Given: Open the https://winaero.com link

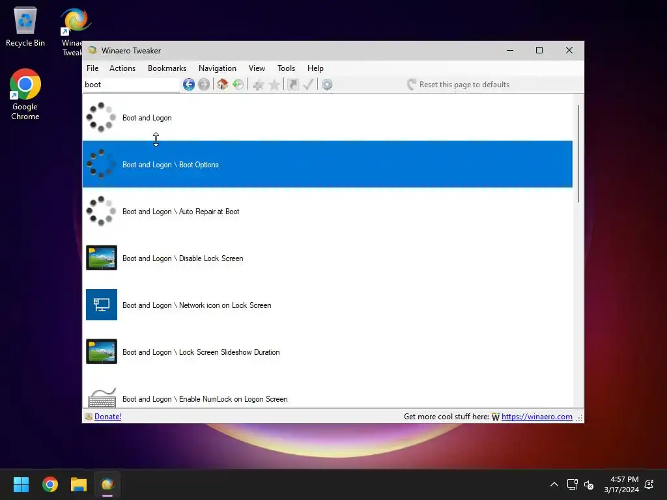Looking at the screenshot, I should 537,417.
